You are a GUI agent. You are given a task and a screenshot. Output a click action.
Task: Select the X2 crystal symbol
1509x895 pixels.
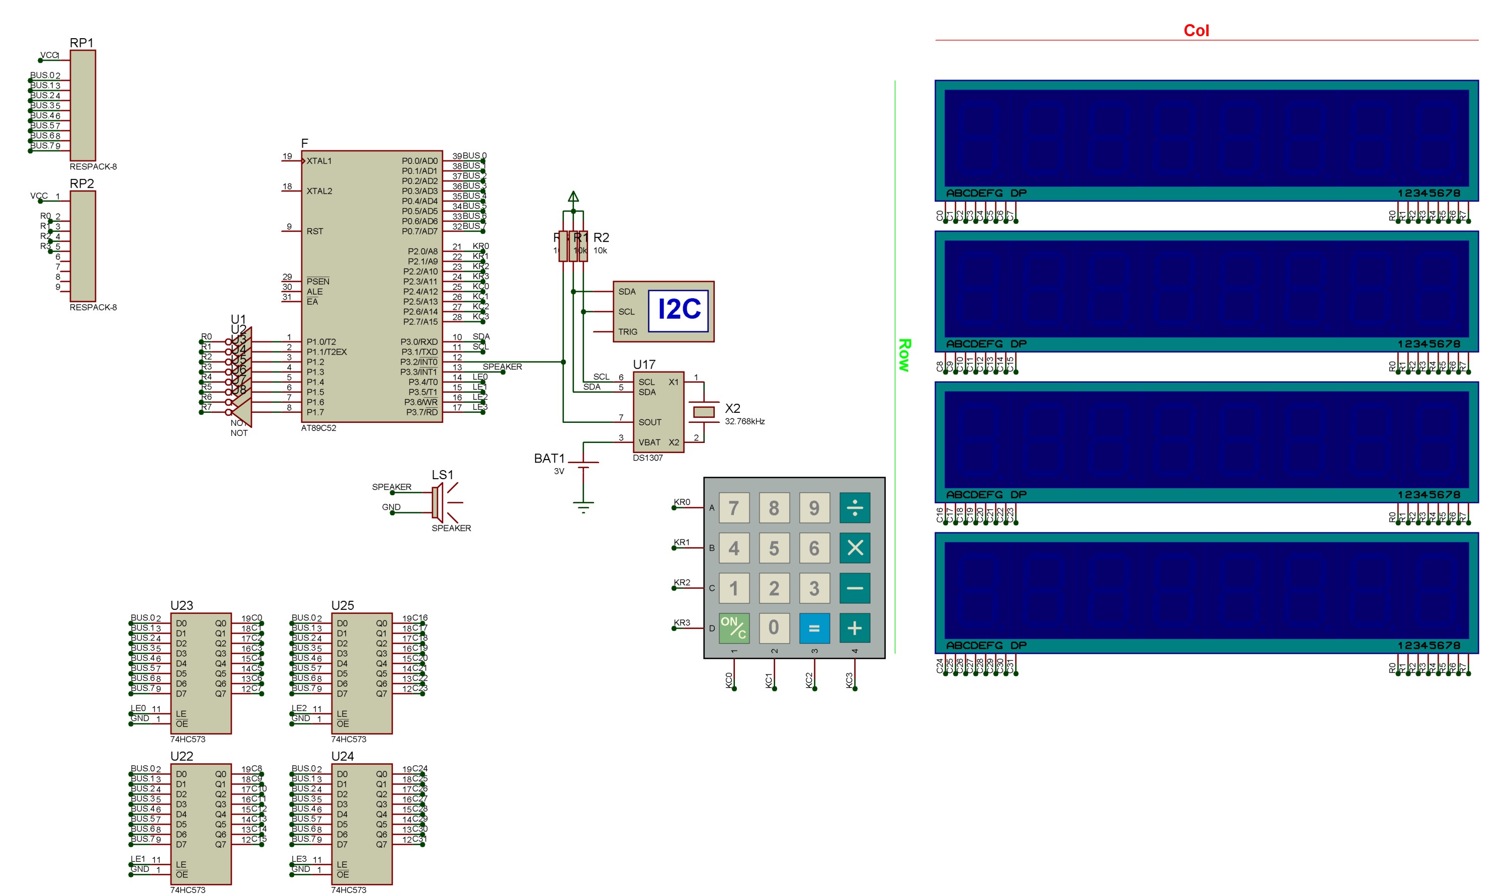pyautogui.click(x=704, y=412)
